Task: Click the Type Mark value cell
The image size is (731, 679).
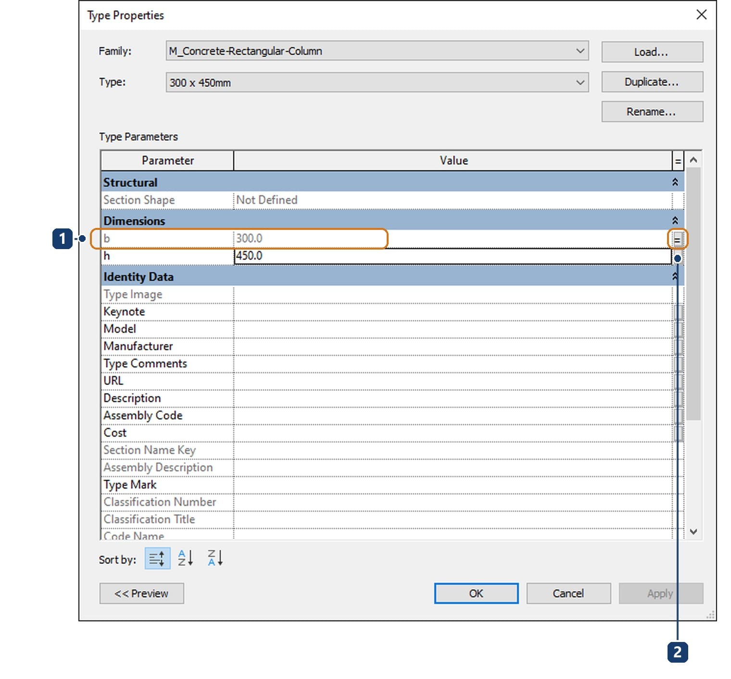Action: (453, 485)
